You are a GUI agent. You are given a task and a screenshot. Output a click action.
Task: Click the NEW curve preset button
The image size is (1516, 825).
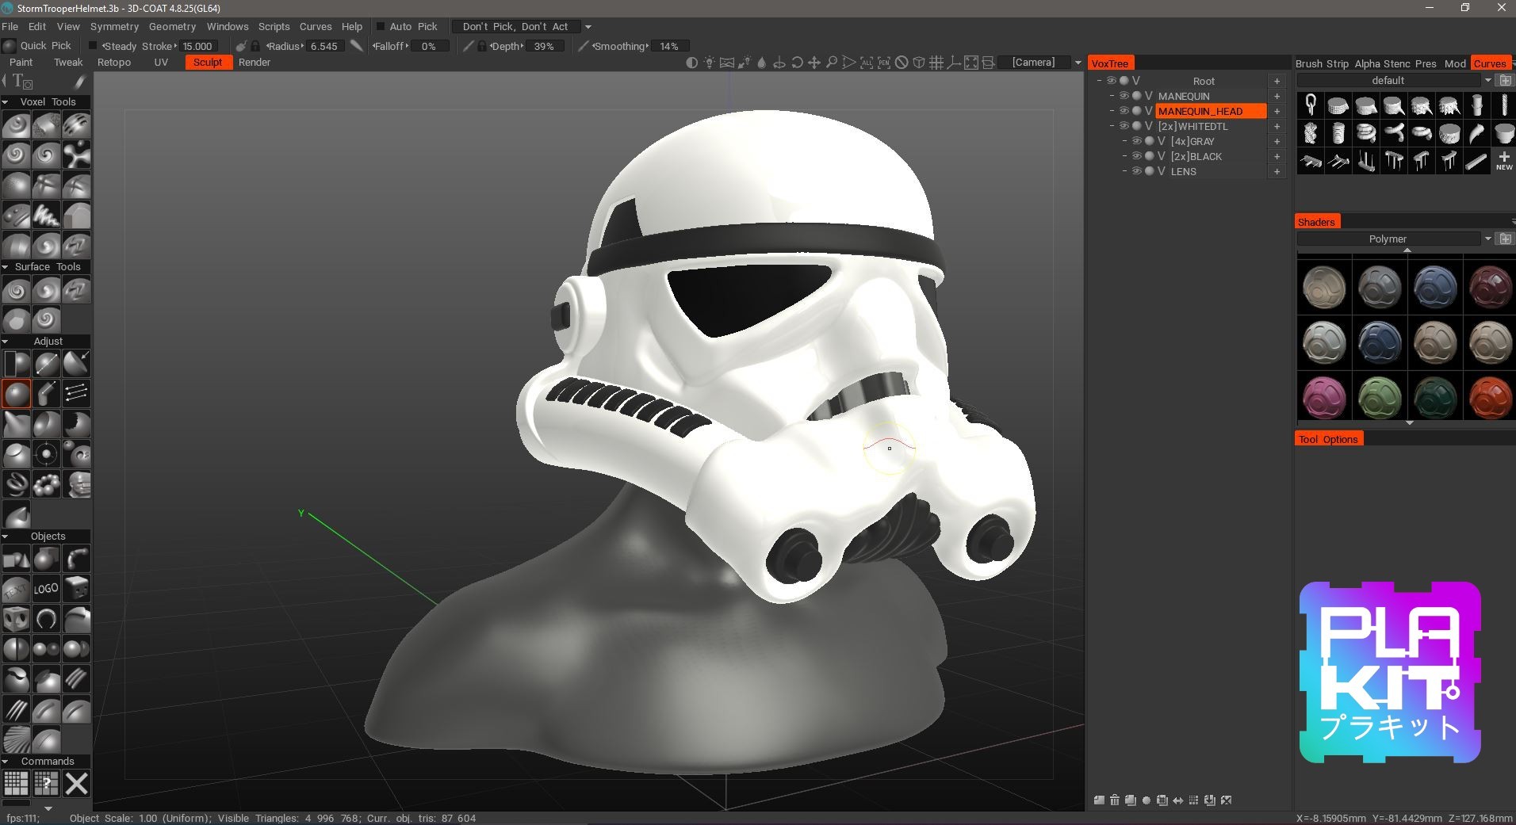1503,161
